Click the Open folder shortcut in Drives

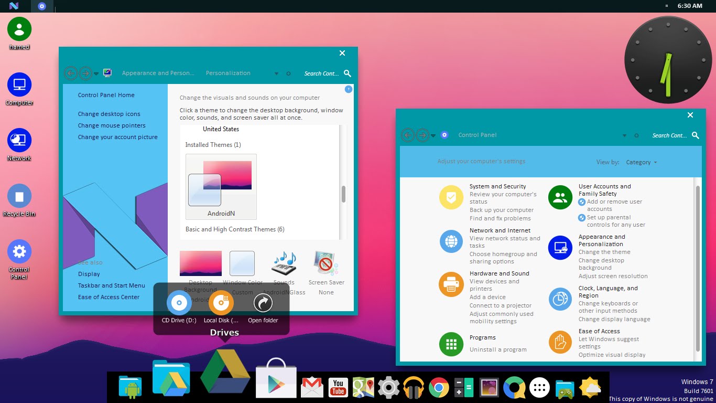click(263, 303)
